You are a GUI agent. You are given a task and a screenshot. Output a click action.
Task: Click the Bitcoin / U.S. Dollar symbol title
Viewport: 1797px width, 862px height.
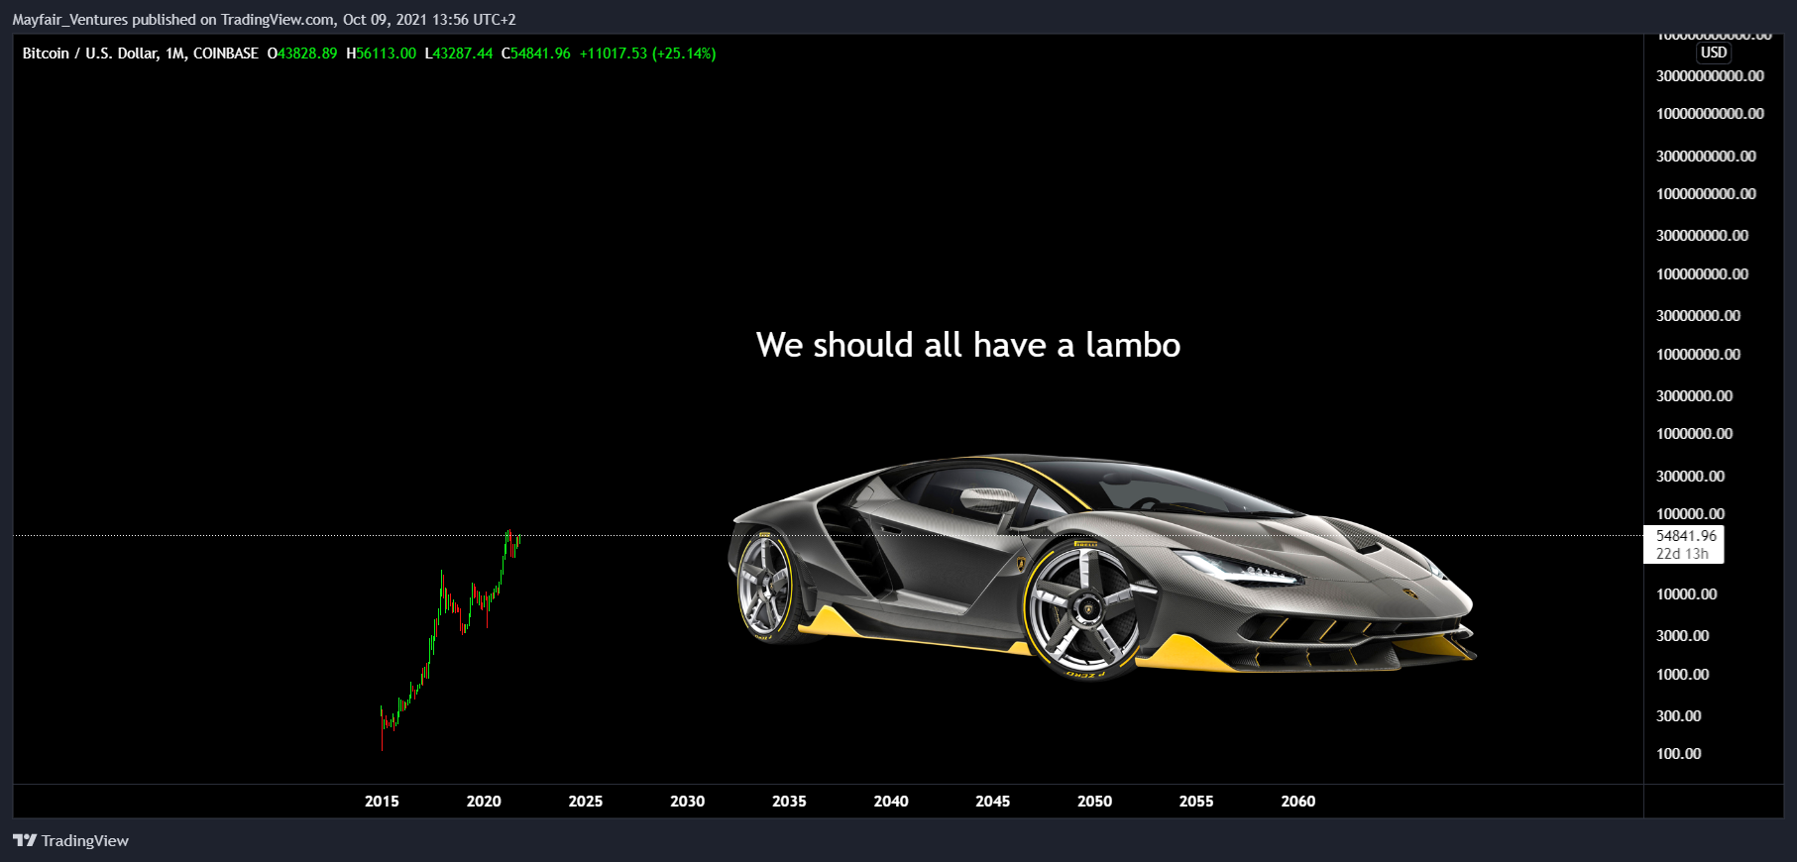tap(140, 54)
